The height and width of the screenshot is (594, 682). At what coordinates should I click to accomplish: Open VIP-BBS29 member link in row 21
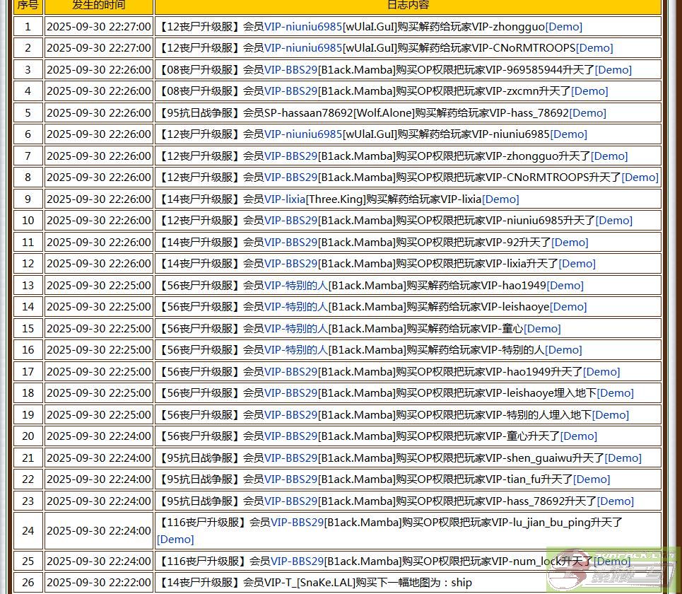(x=290, y=458)
